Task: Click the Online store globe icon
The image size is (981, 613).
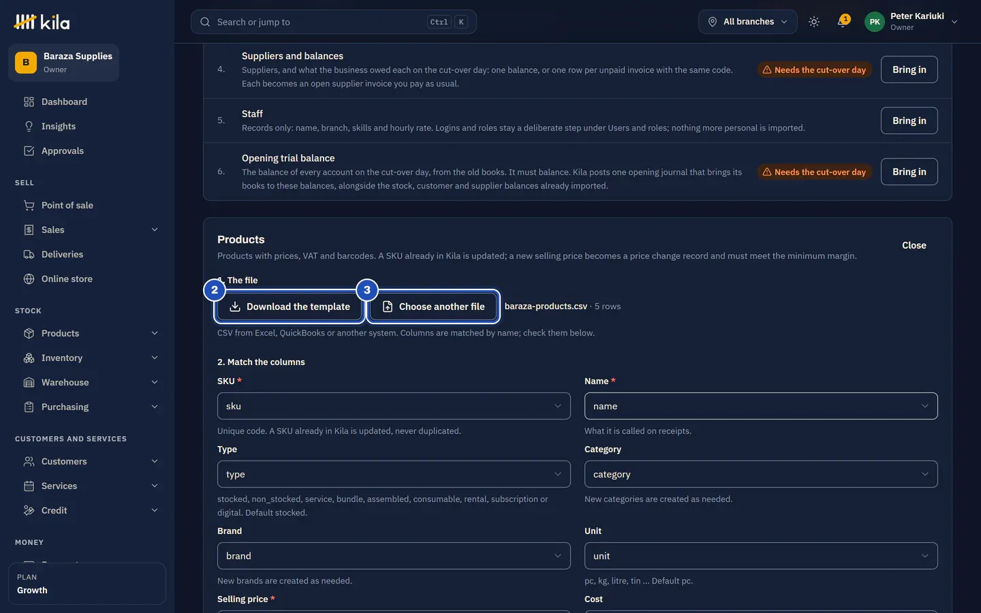Action: point(29,279)
